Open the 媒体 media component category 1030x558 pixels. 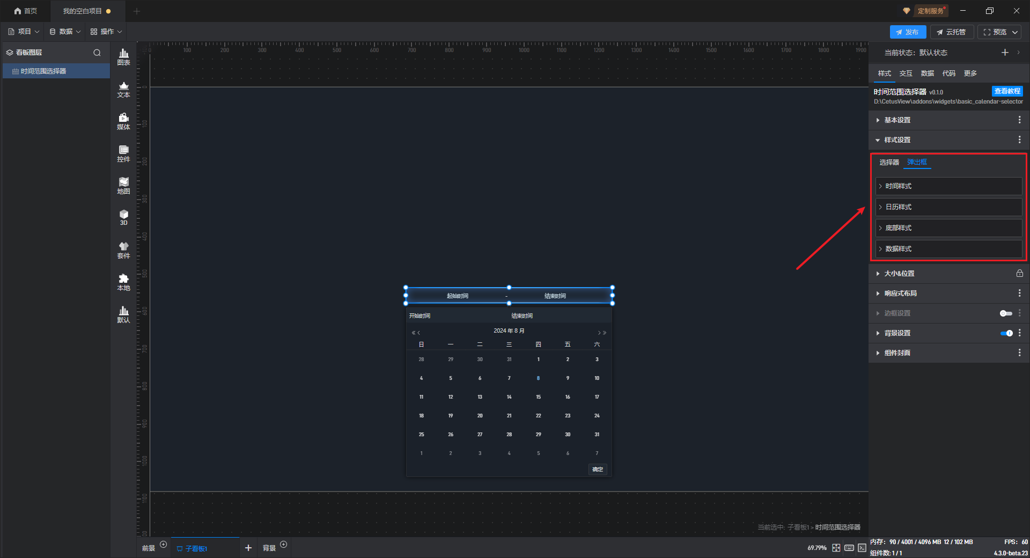tap(123, 121)
